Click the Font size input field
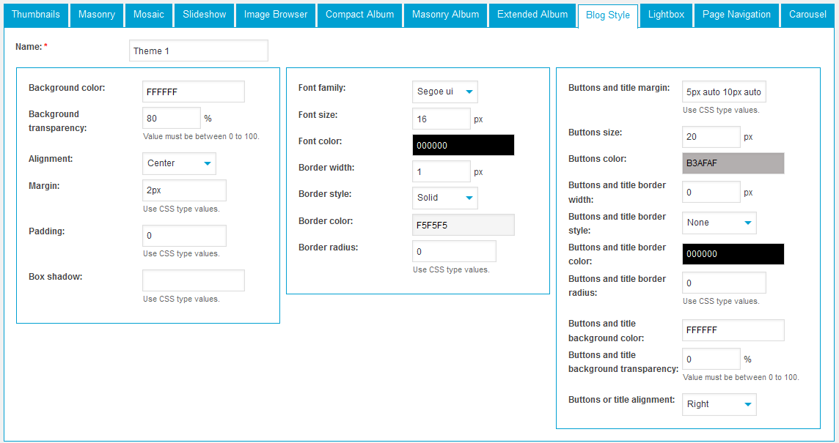The image size is (839, 443). (441, 119)
